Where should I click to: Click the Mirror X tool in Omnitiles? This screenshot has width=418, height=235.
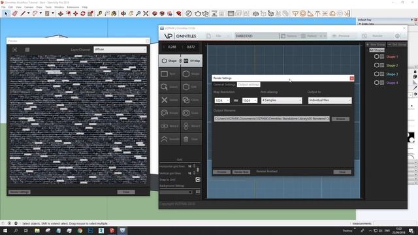[170, 126]
